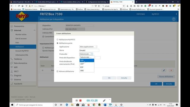Click Windows taskbar search box
Viewport: 190px width, 107px height.
(x=34, y=105)
